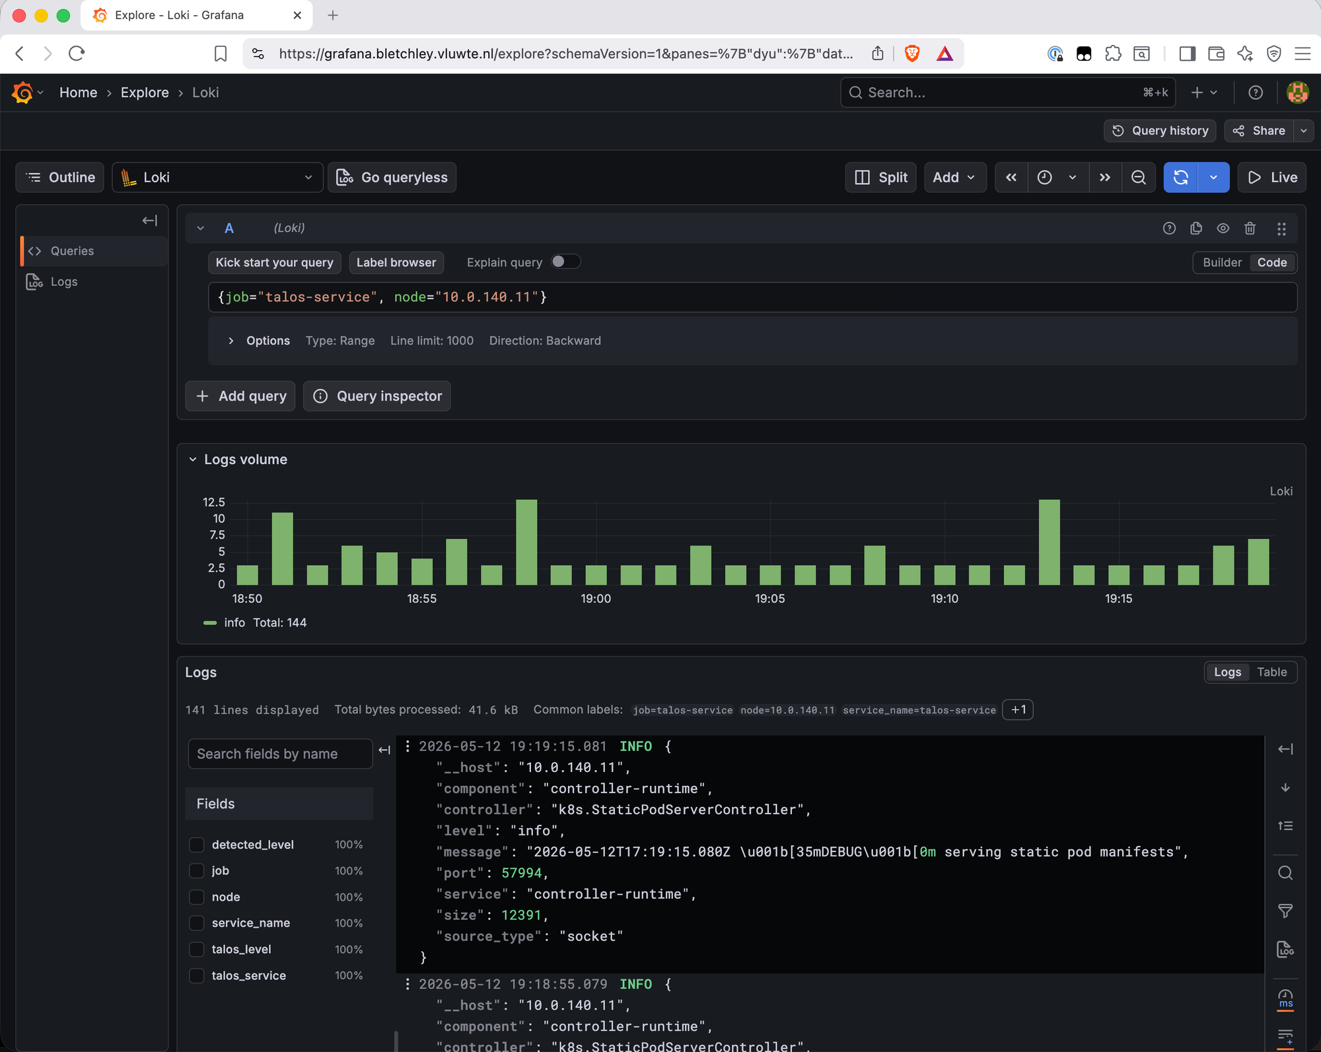Viewport: 1321px width, 1052px height.
Task: Open the Query inspector
Action: point(377,396)
